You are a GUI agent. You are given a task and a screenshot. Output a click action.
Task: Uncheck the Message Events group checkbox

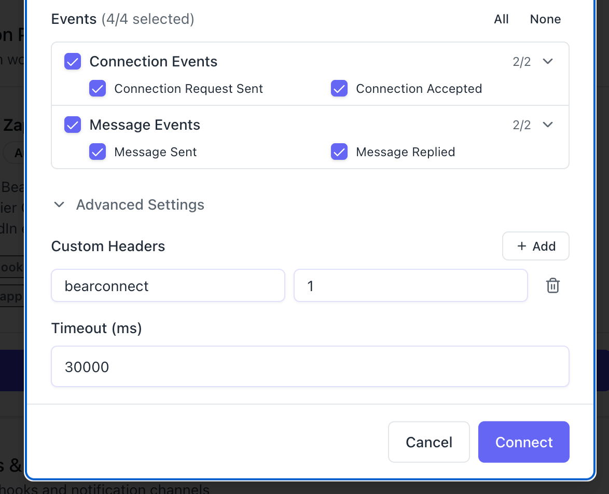click(x=73, y=125)
